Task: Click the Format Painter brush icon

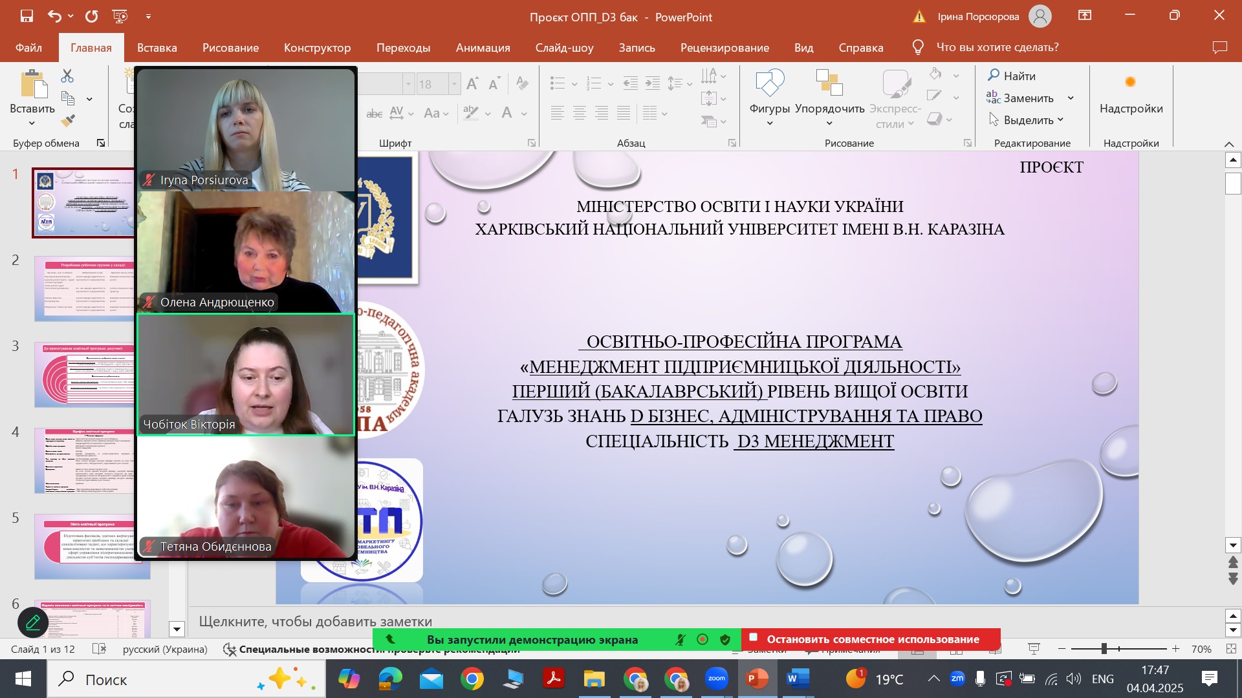Action: [68, 121]
